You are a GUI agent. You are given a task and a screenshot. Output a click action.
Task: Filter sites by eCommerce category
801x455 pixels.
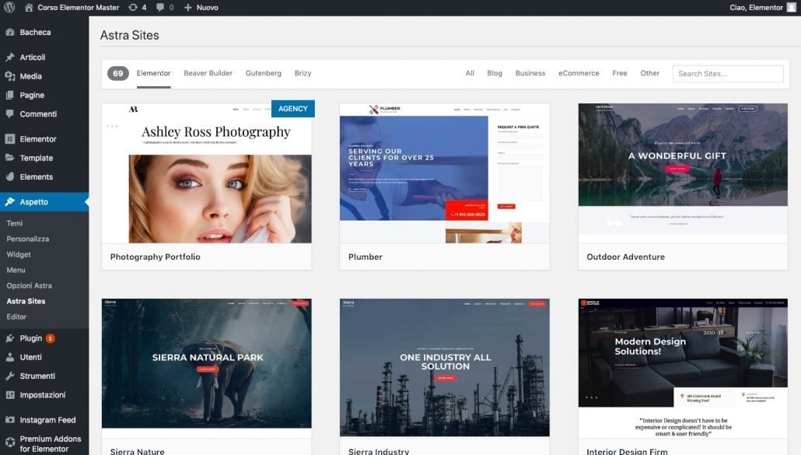click(x=579, y=73)
